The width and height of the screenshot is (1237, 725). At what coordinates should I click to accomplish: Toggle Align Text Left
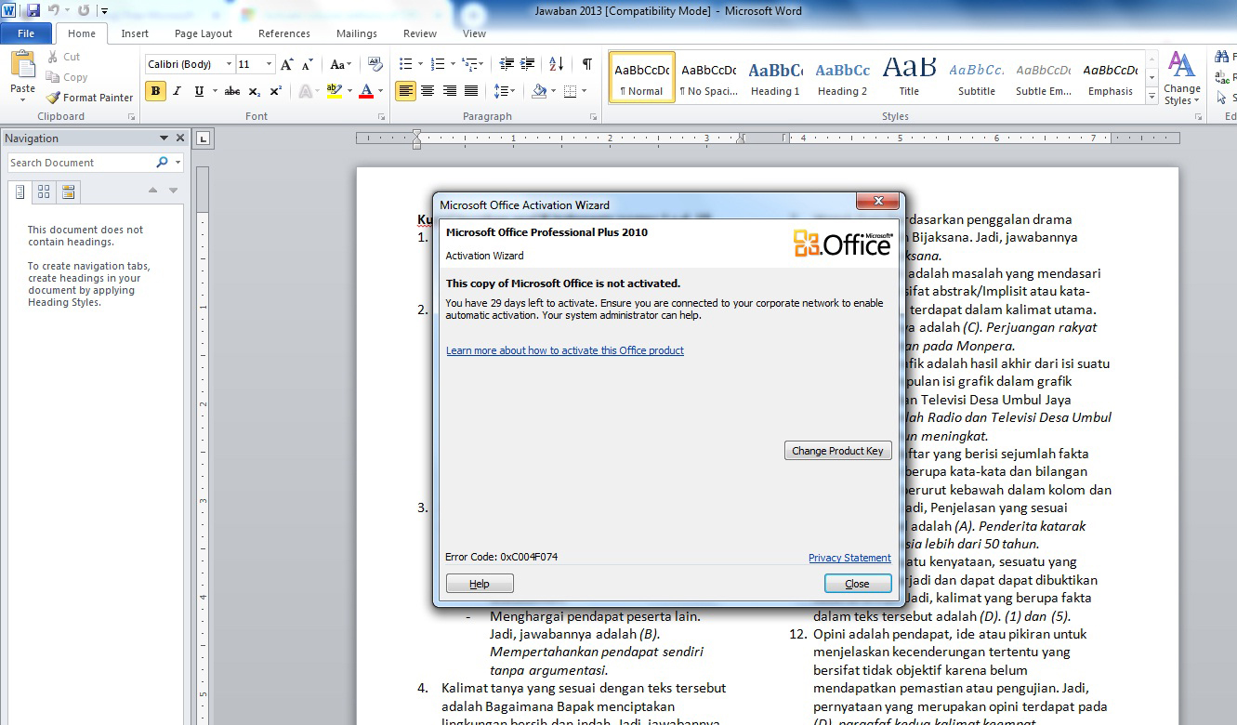pyautogui.click(x=405, y=91)
